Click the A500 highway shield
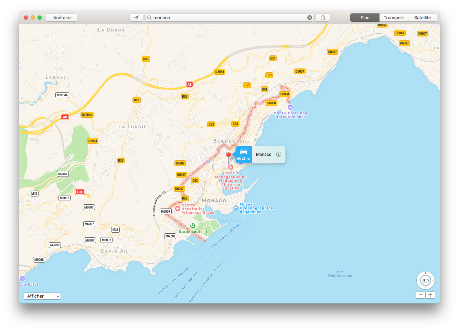The image size is (459, 331). [80, 192]
